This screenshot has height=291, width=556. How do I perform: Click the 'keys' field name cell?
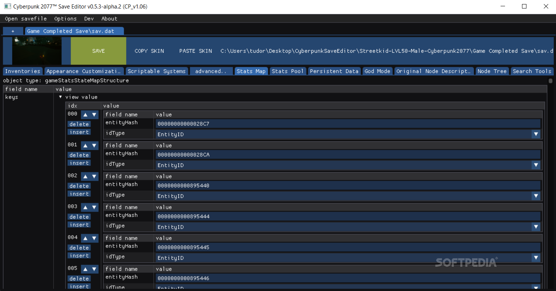(x=12, y=97)
